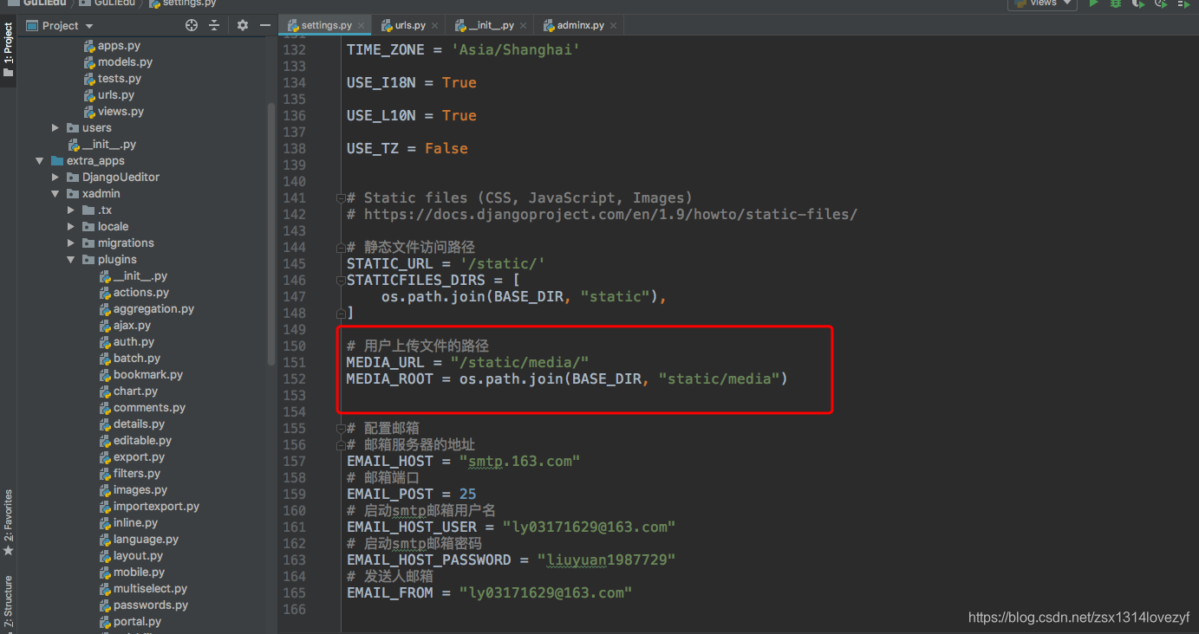Open urls.py in the project tree
Screen dimensions: 1199x634
coord(108,95)
